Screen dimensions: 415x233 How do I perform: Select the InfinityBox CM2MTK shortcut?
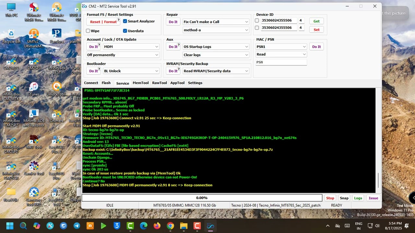(11, 91)
